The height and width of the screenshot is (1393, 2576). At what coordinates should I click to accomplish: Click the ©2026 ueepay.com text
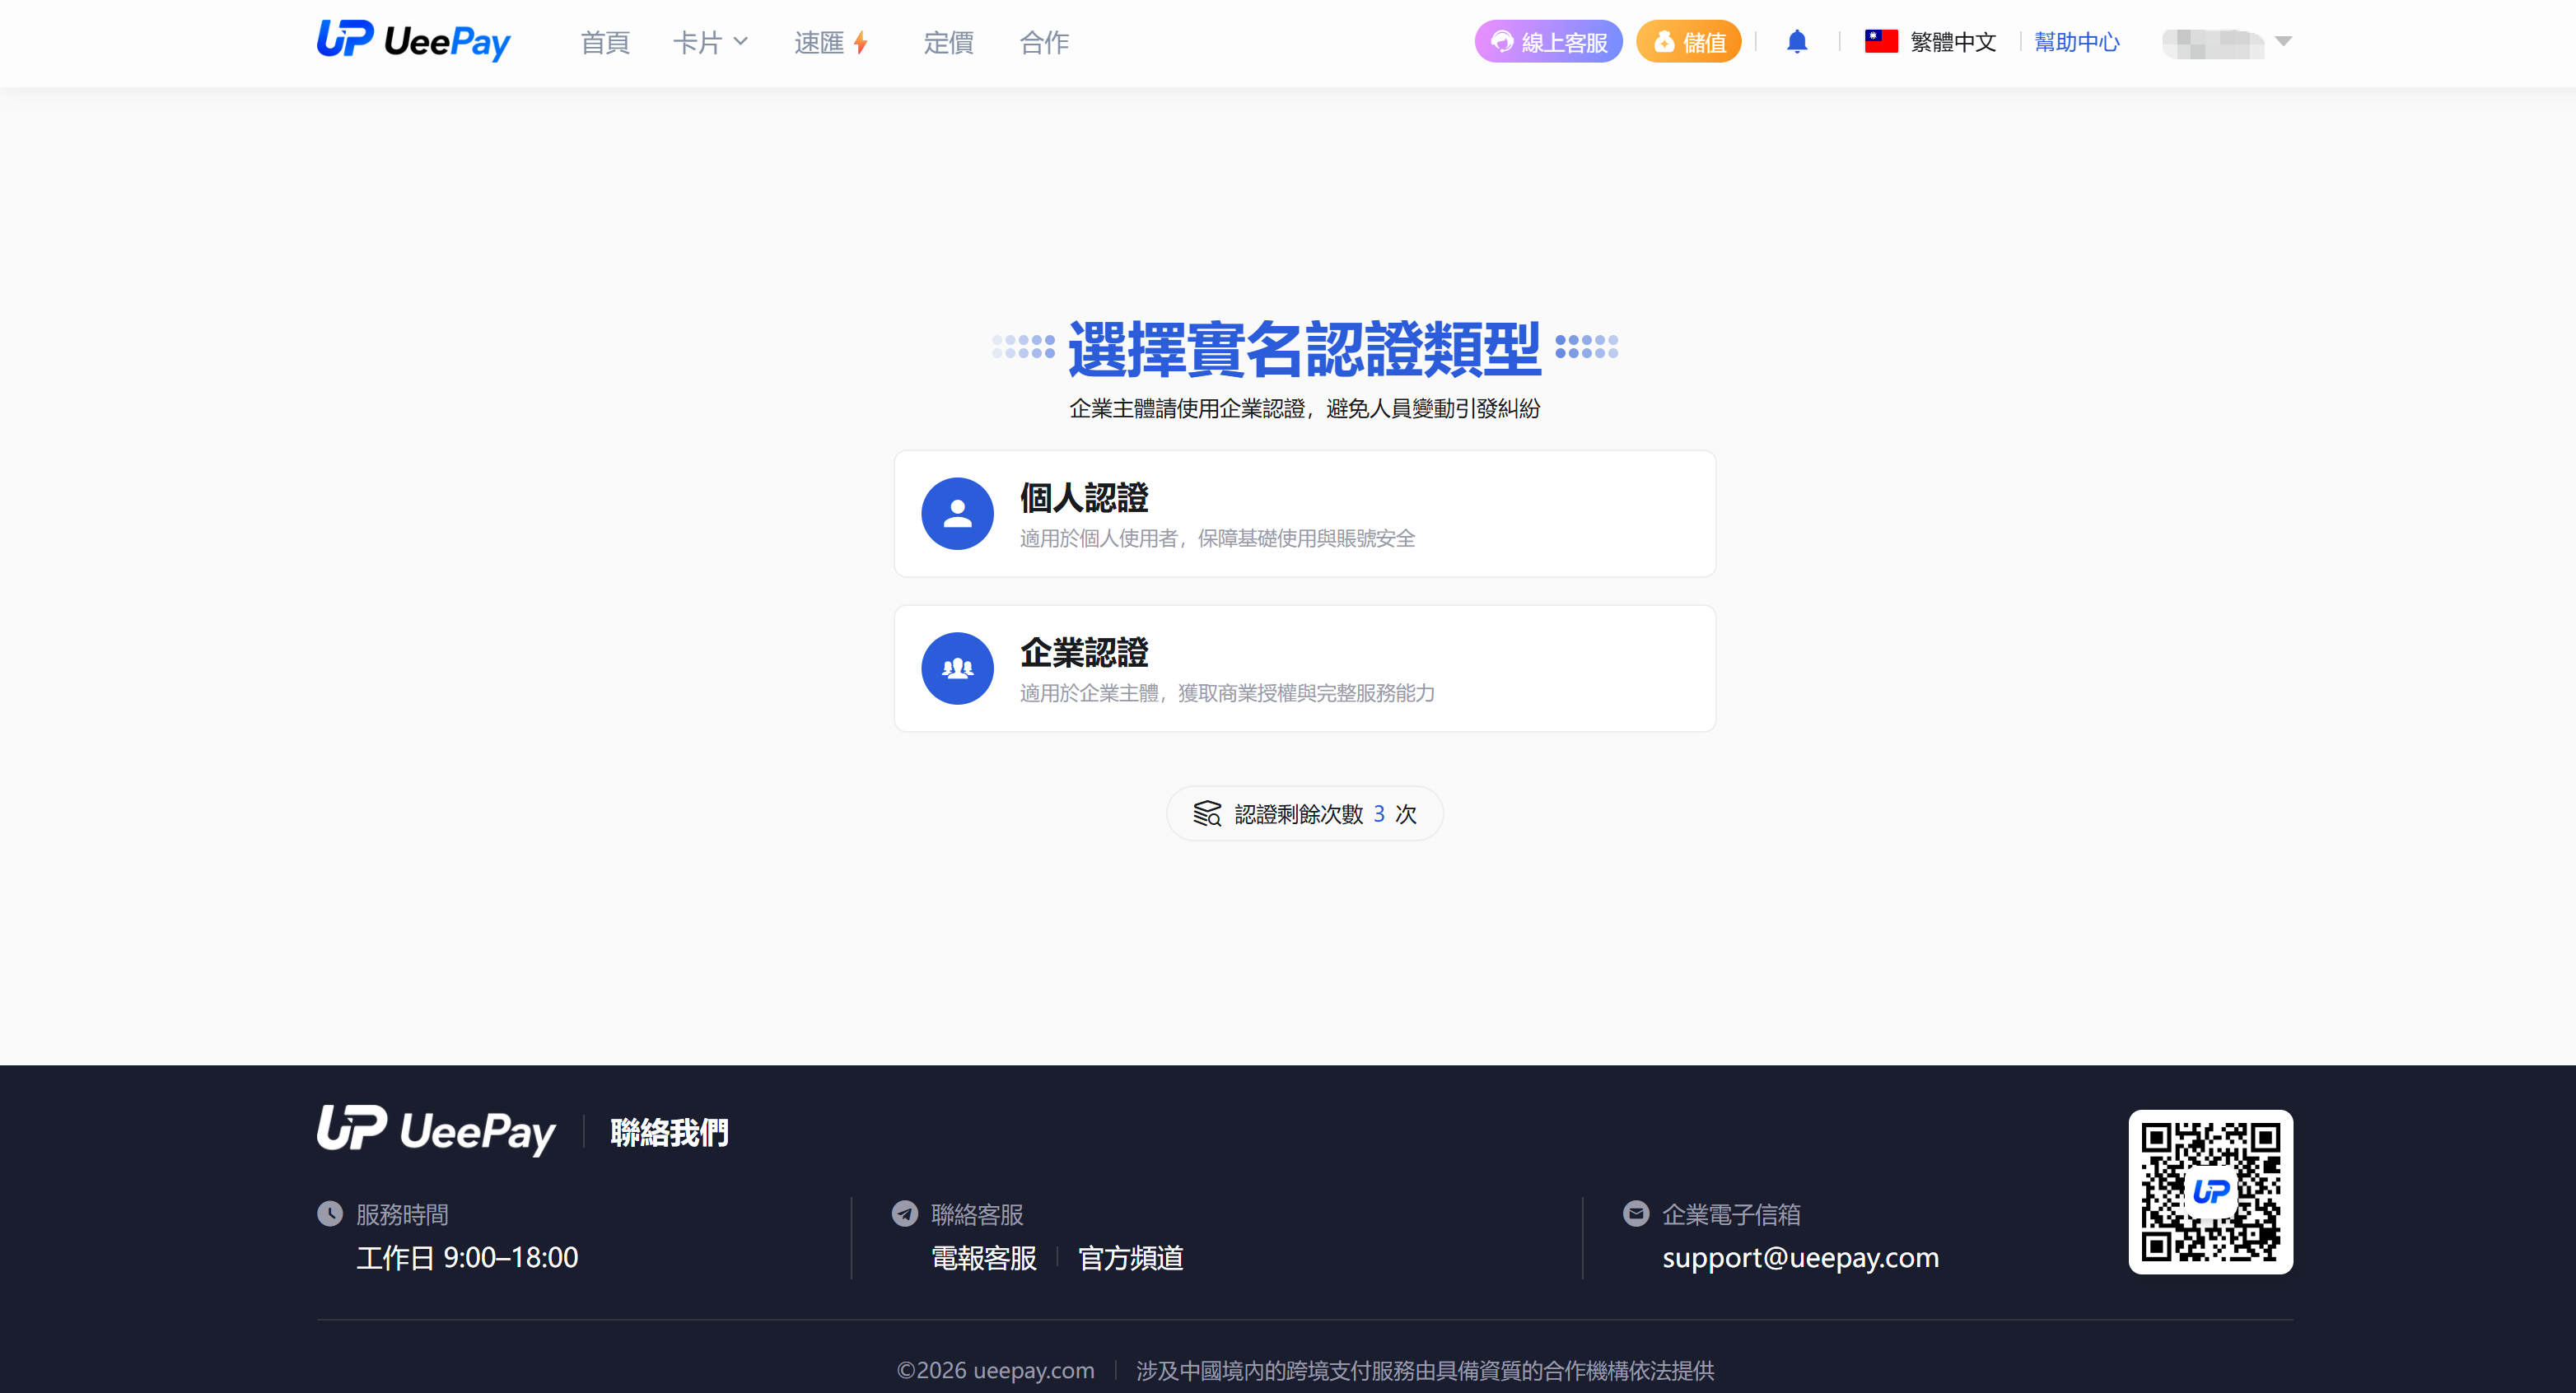pos(995,1369)
